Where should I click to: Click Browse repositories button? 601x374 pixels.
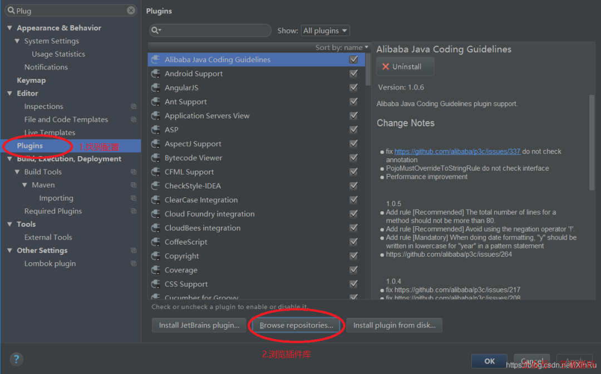tap(296, 325)
